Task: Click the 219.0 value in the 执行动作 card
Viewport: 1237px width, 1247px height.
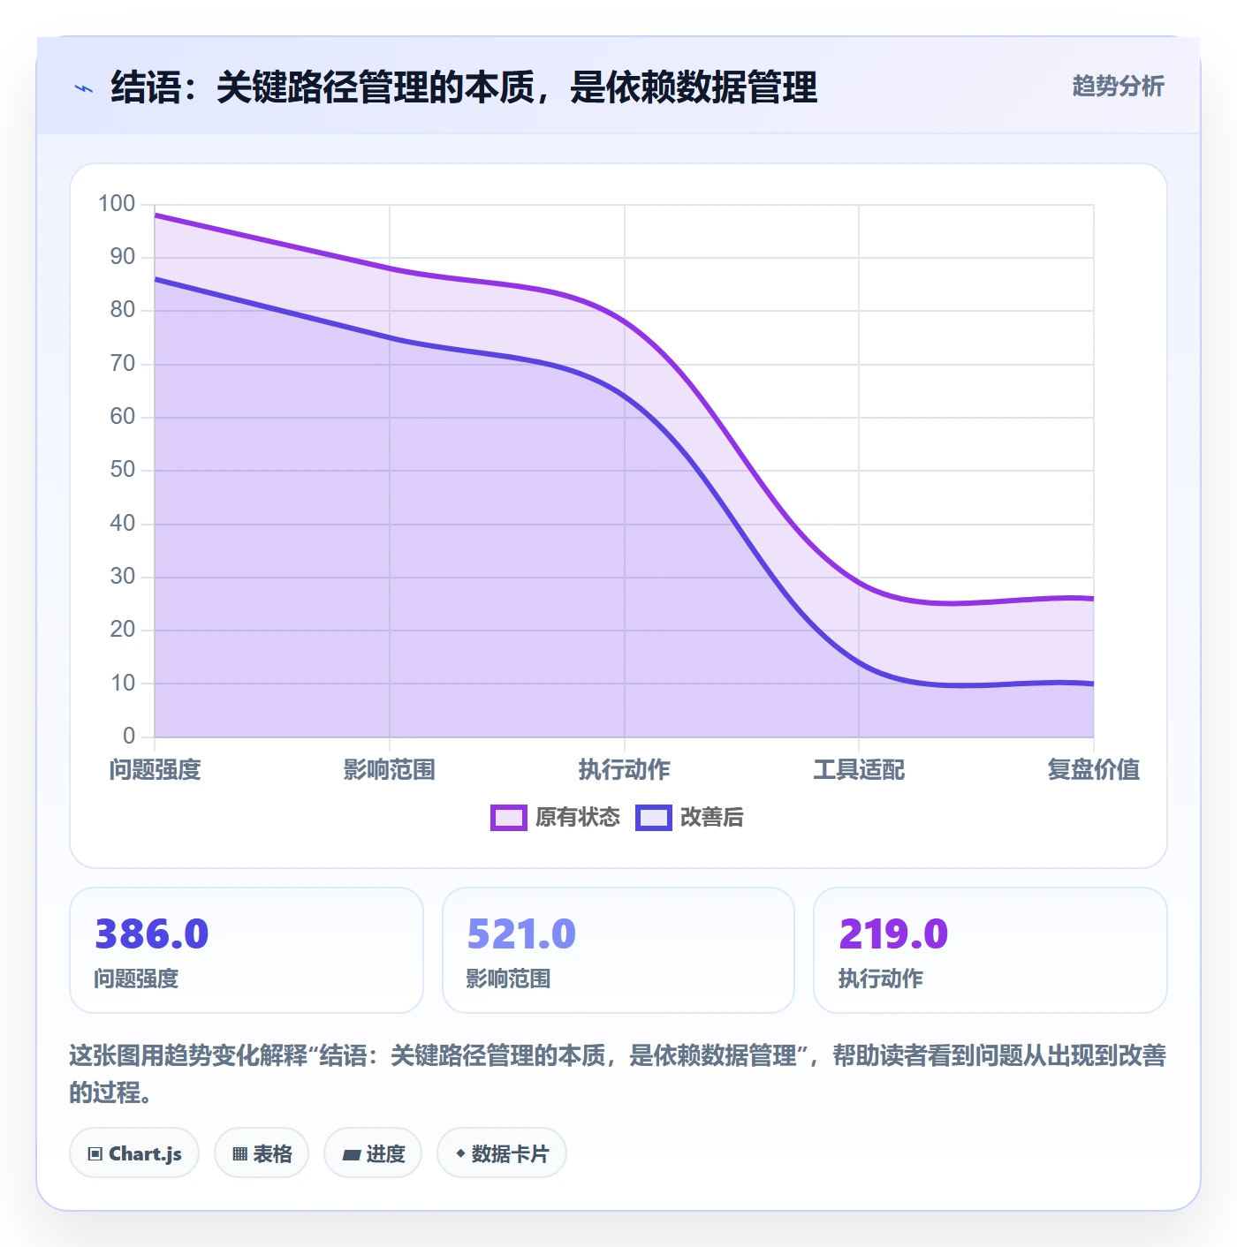Action: (893, 934)
